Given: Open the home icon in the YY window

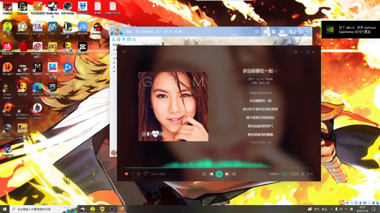Looking at the screenshot, I should tap(265, 31).
